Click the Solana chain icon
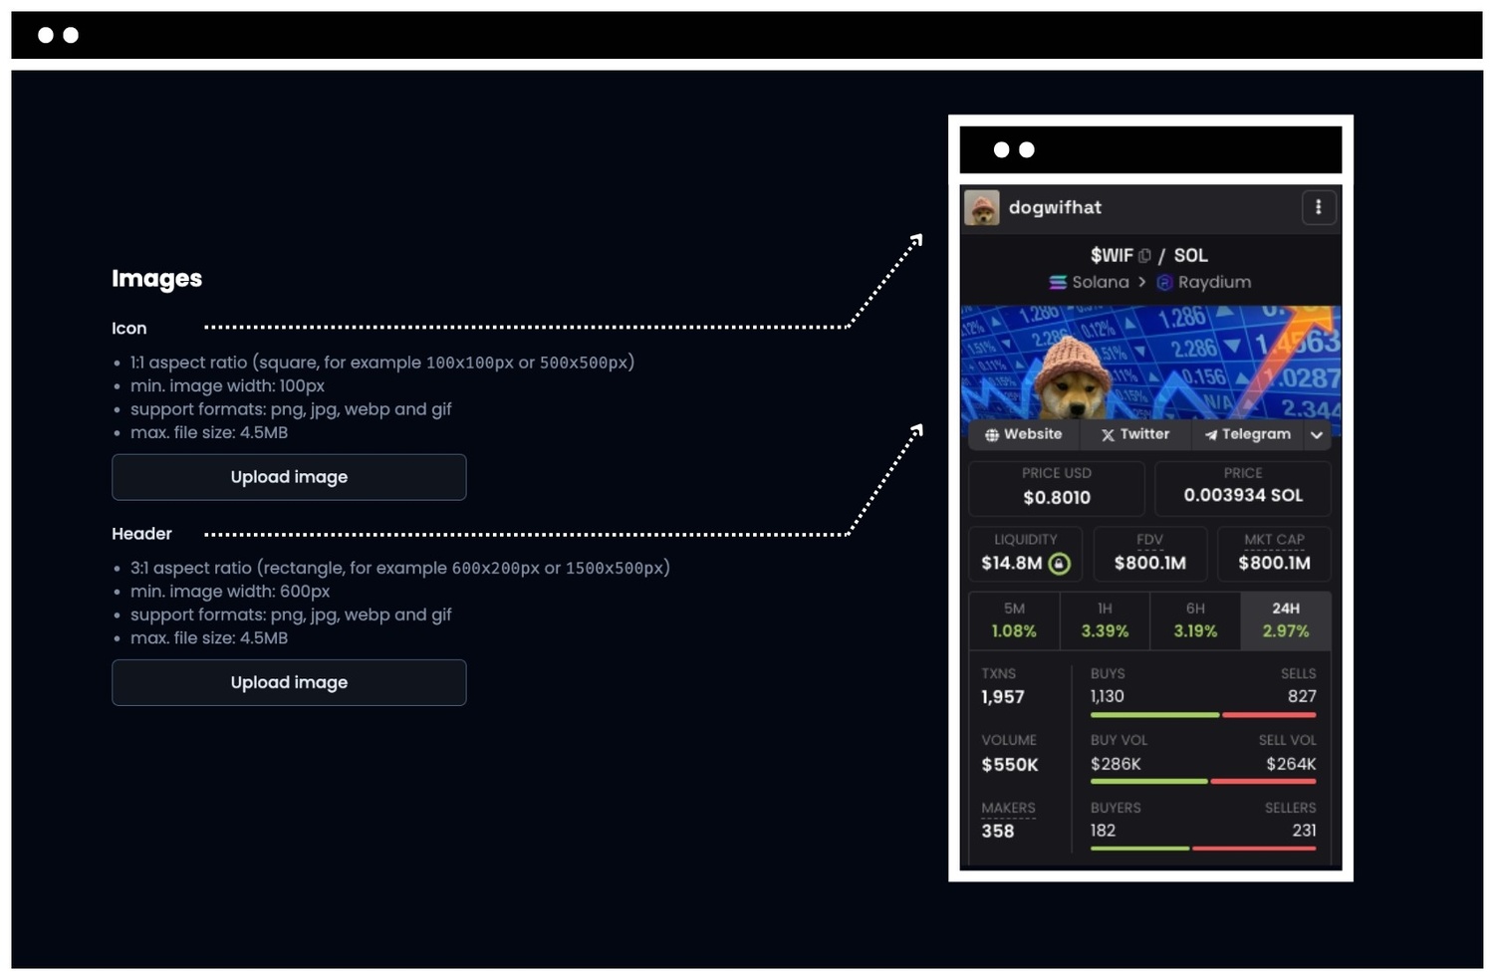Screen dimensions: 1494x980 (1058, 283)
